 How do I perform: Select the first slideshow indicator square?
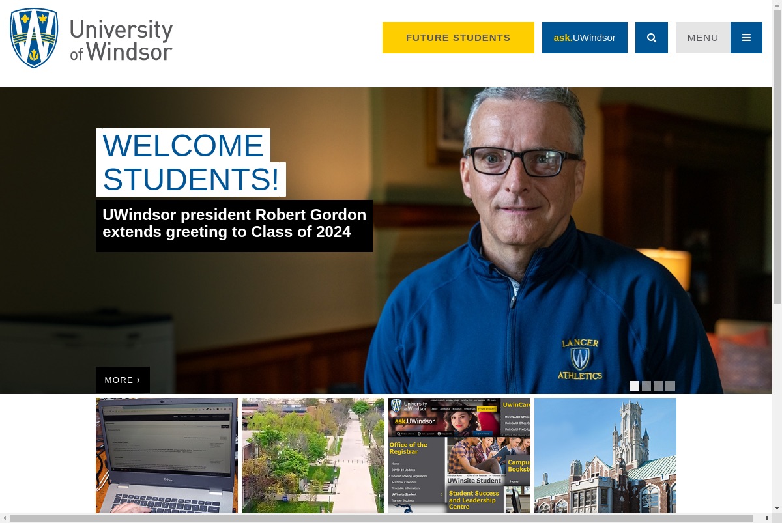coord(634,386)
